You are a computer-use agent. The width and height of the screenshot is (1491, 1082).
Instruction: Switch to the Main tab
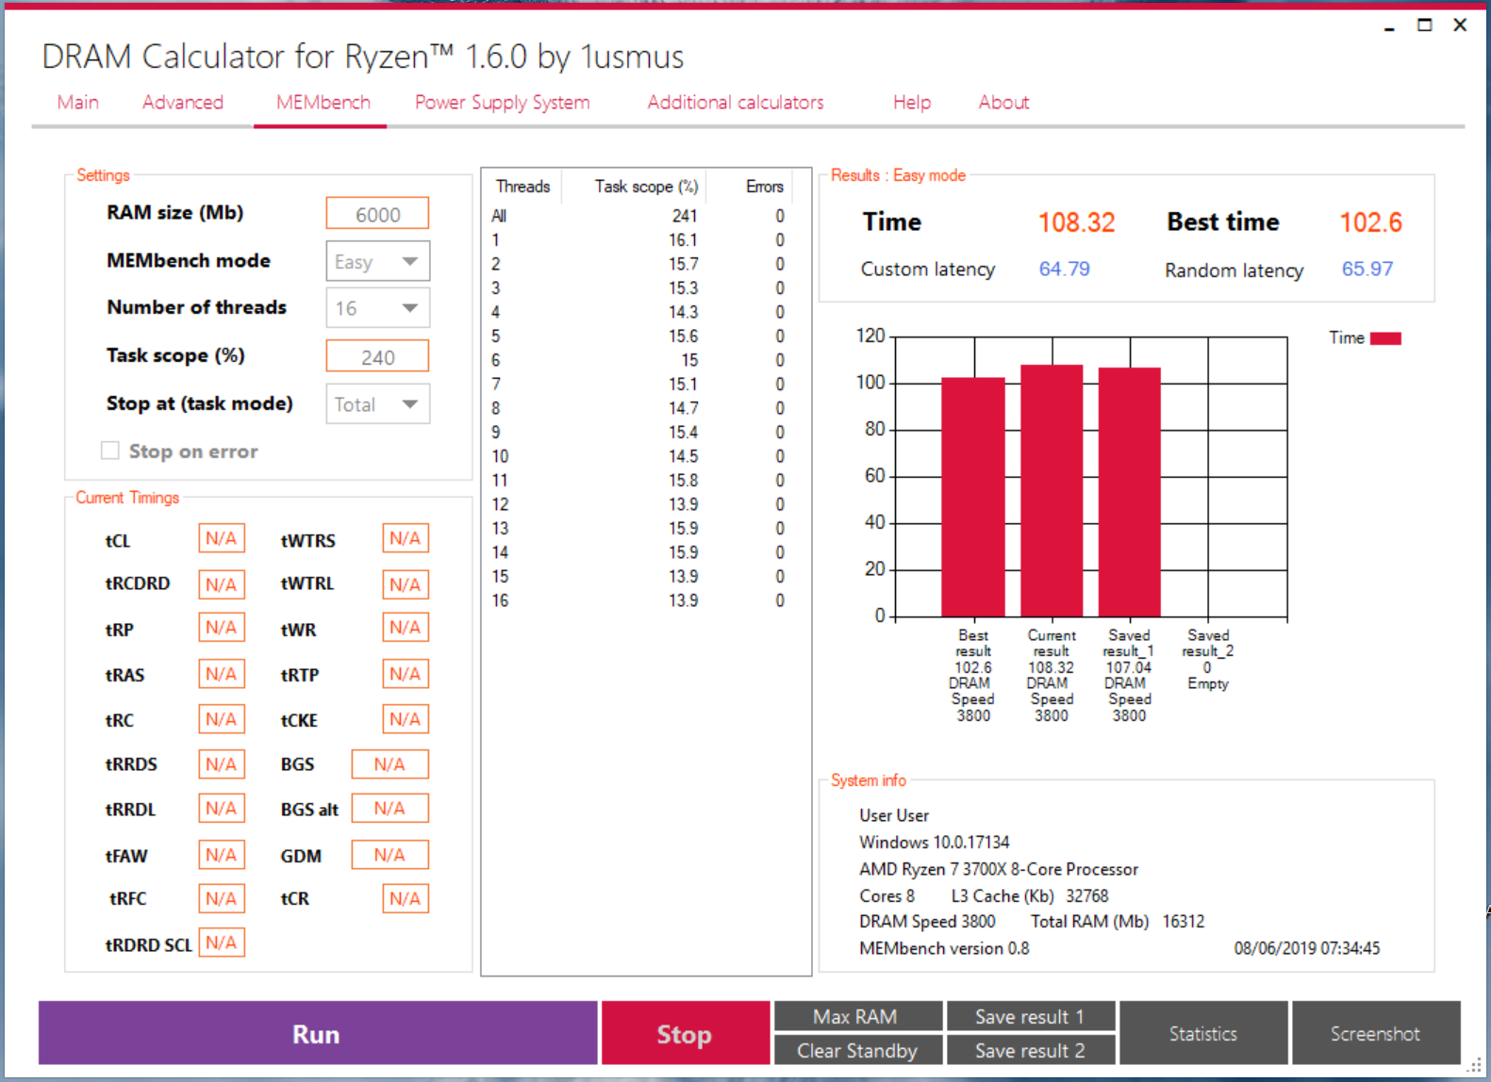pos(77,102)
